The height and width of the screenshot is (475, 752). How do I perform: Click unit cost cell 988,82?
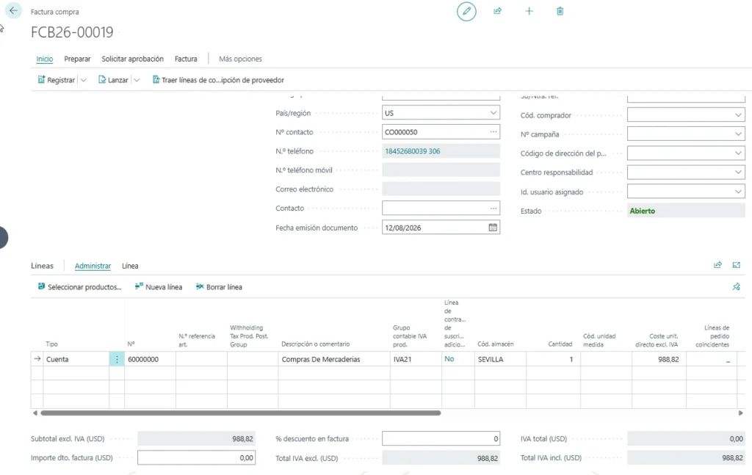coord(659,359)
